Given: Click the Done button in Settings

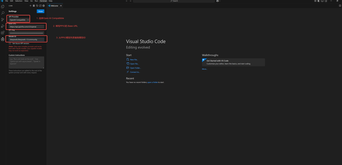Looking at the screenshot, I should point(40,11).
